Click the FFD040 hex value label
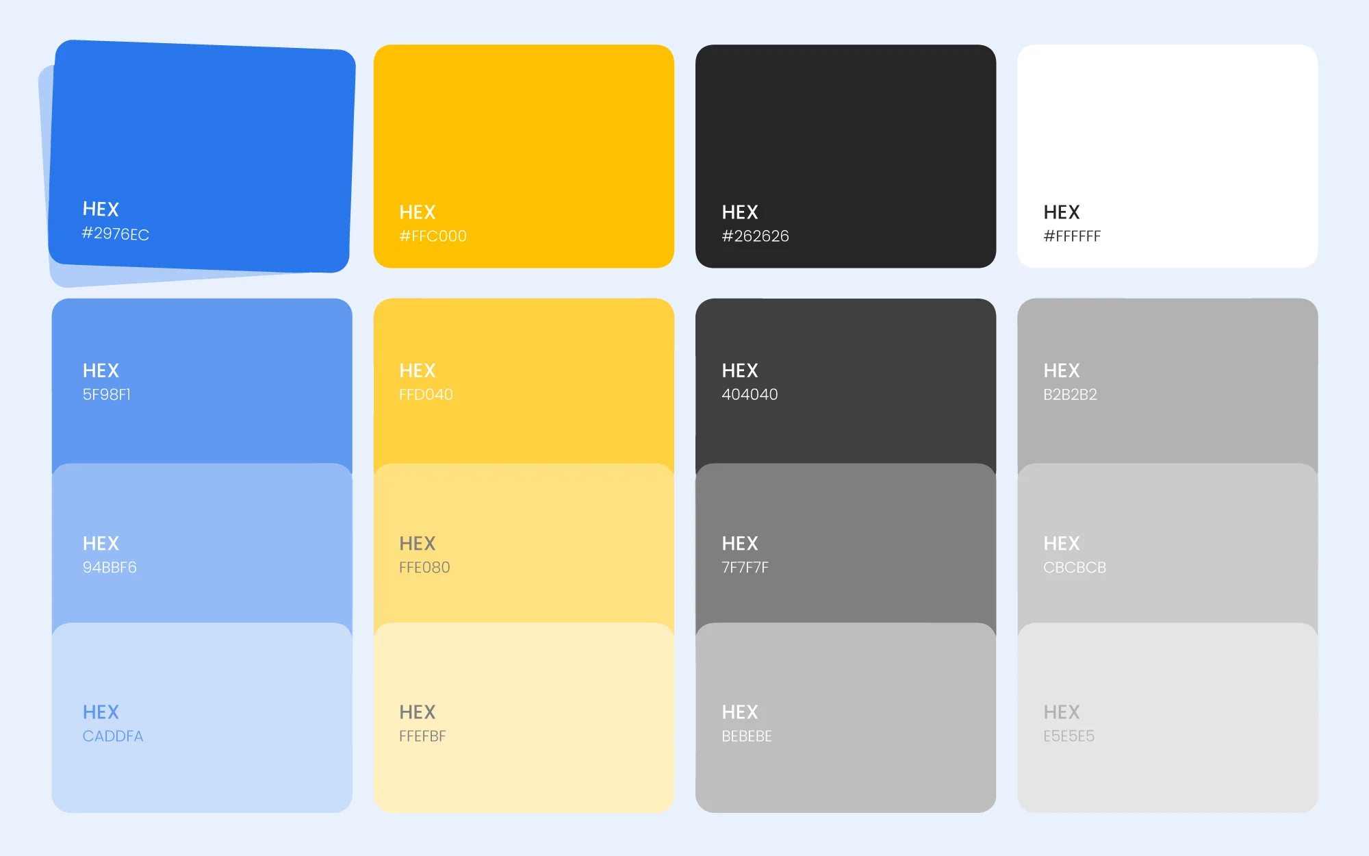 [x=426, y=394]
